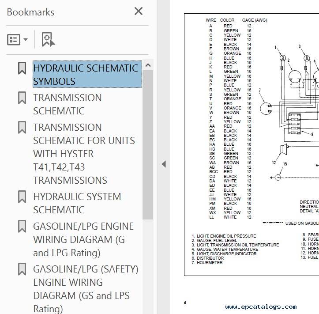
Task: Click legend item GAUGE, WATER TEMPERATURE
Action: point(225,249)
